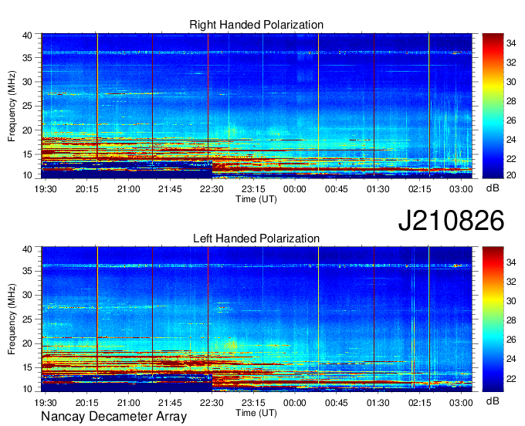Click 15 frequency tick on top plot

(28, 154)
